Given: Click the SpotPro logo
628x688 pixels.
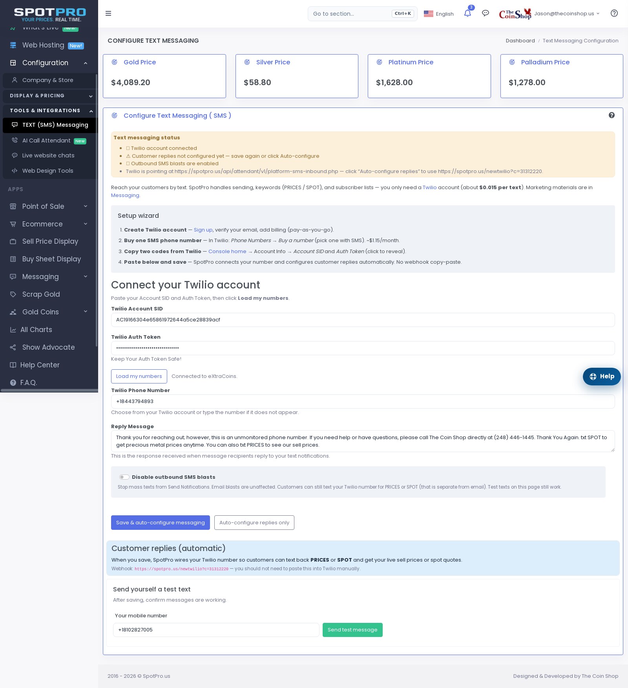Looking at the screenshot, I should pyautogui.click(x=50, y=15).
